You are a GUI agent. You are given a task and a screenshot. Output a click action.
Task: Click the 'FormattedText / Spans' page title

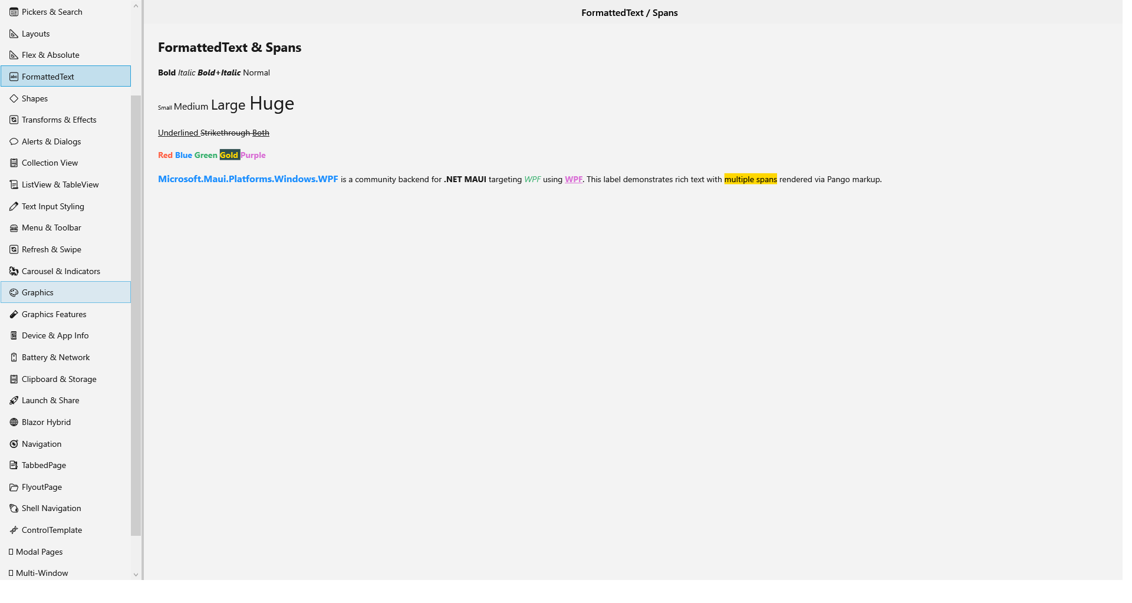pos(630,13)
